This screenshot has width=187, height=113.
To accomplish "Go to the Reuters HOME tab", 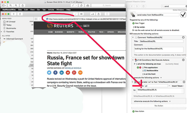I will click(50, 32).
